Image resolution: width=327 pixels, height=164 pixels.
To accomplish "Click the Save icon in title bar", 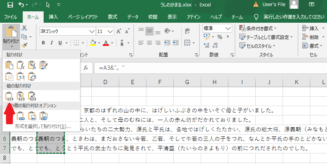I will 10,5.
